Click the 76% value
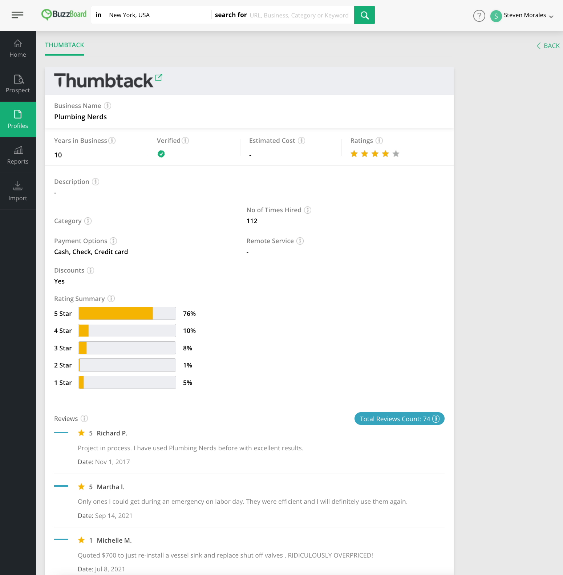 point(189,314)
